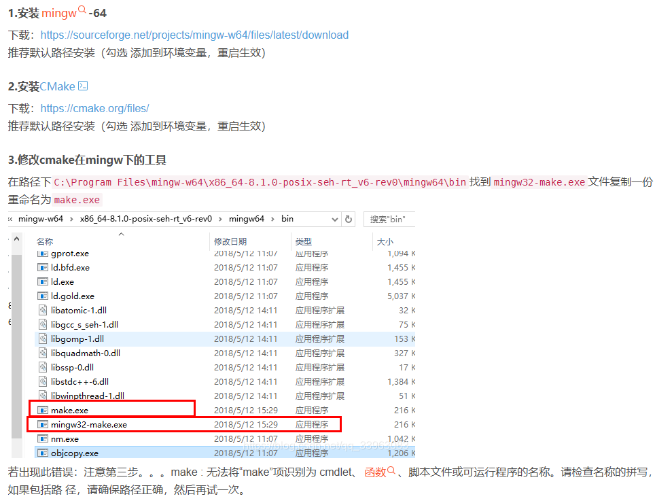Image resolution: width=655 pixels, height=503 pixels.
Task: Click the sort direction arrow above 名称
Action: click(121, 234)
